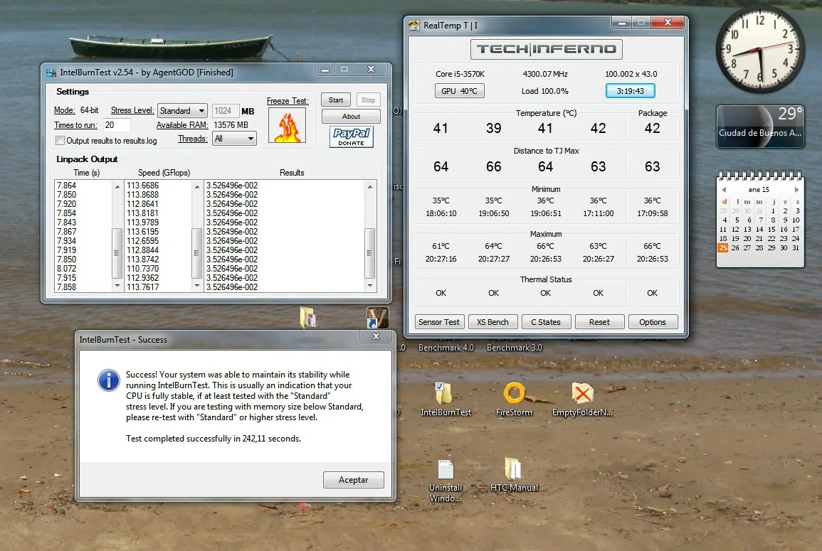
Task: Open the EmptyFolderN... desktop icon
Action: pyautogui.click(x=582, y=393)
